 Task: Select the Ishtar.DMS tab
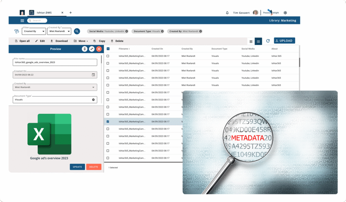[44, 13]
